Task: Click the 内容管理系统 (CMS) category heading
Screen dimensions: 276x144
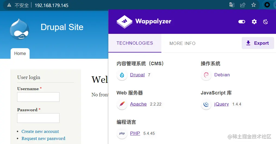Action: [x=140, y=64]
